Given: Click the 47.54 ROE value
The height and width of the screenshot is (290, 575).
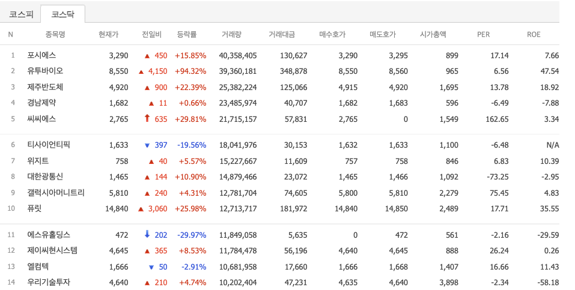Looking at the screenshot, I should tap(550, 71).
